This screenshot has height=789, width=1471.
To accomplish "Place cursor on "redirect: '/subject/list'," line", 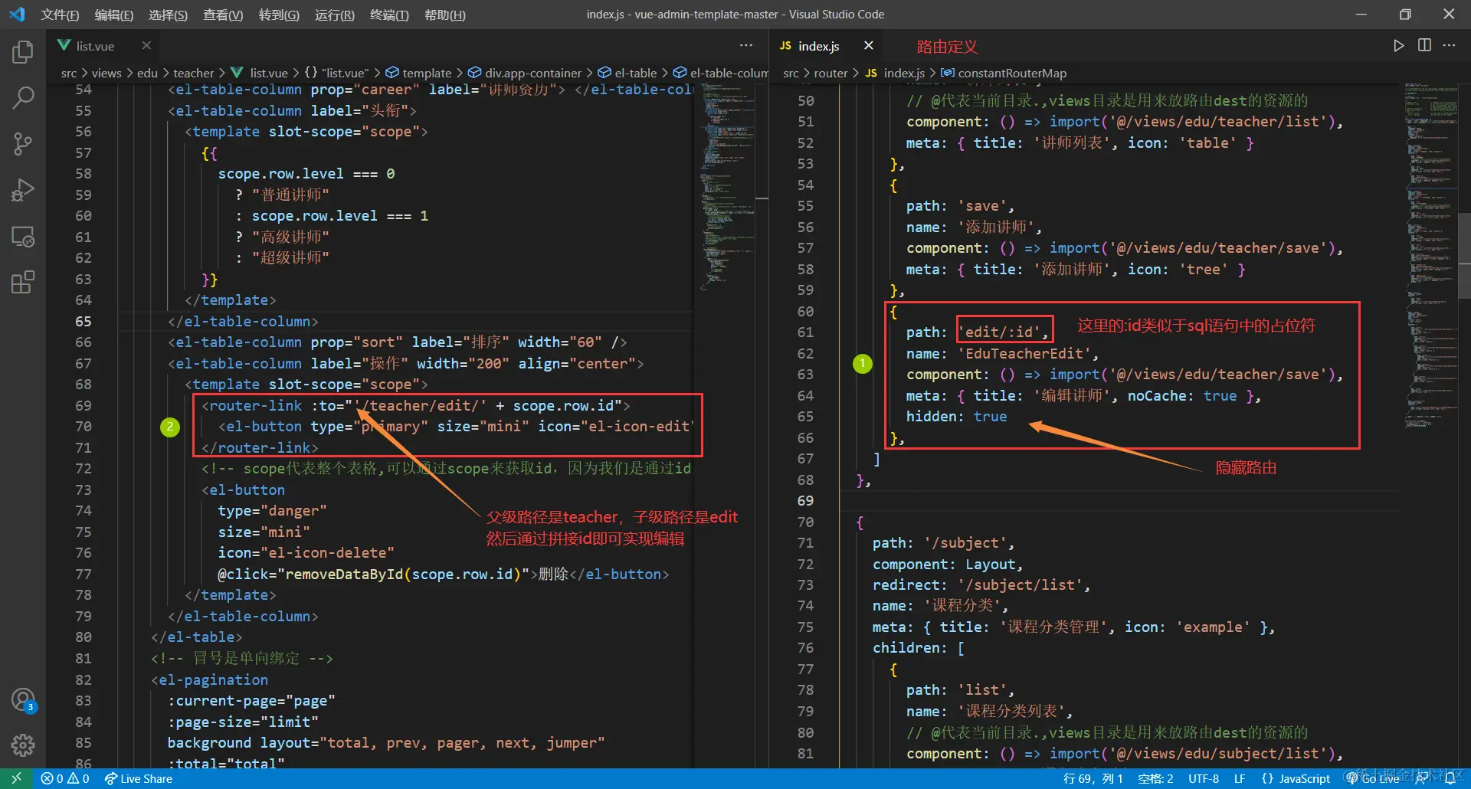I will [x=981, y=585].
